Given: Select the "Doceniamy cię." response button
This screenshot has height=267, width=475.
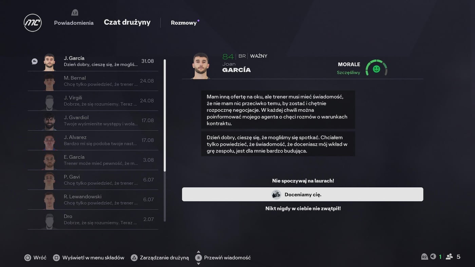Looking at the screenshot, I should tap(303, 194).
